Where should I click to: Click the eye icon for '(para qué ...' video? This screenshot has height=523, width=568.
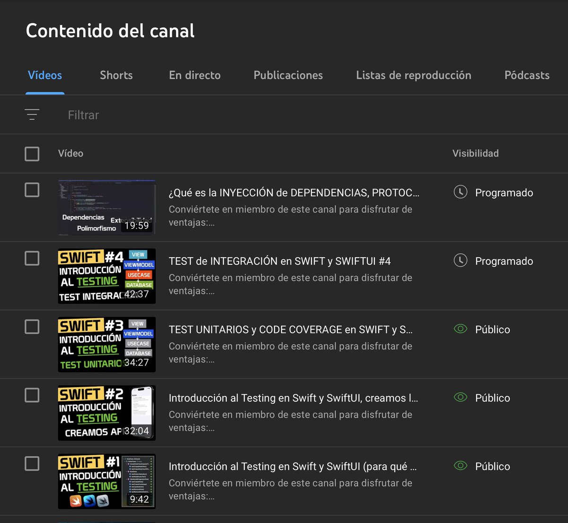(461, 466)
